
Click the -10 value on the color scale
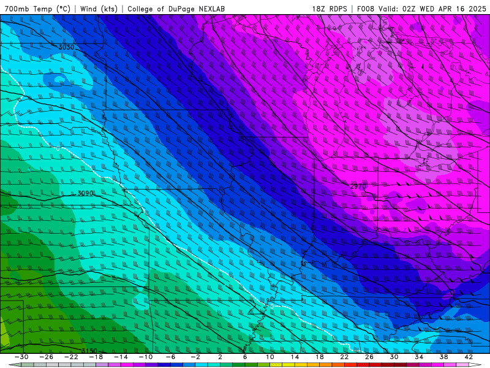point(146,357)
